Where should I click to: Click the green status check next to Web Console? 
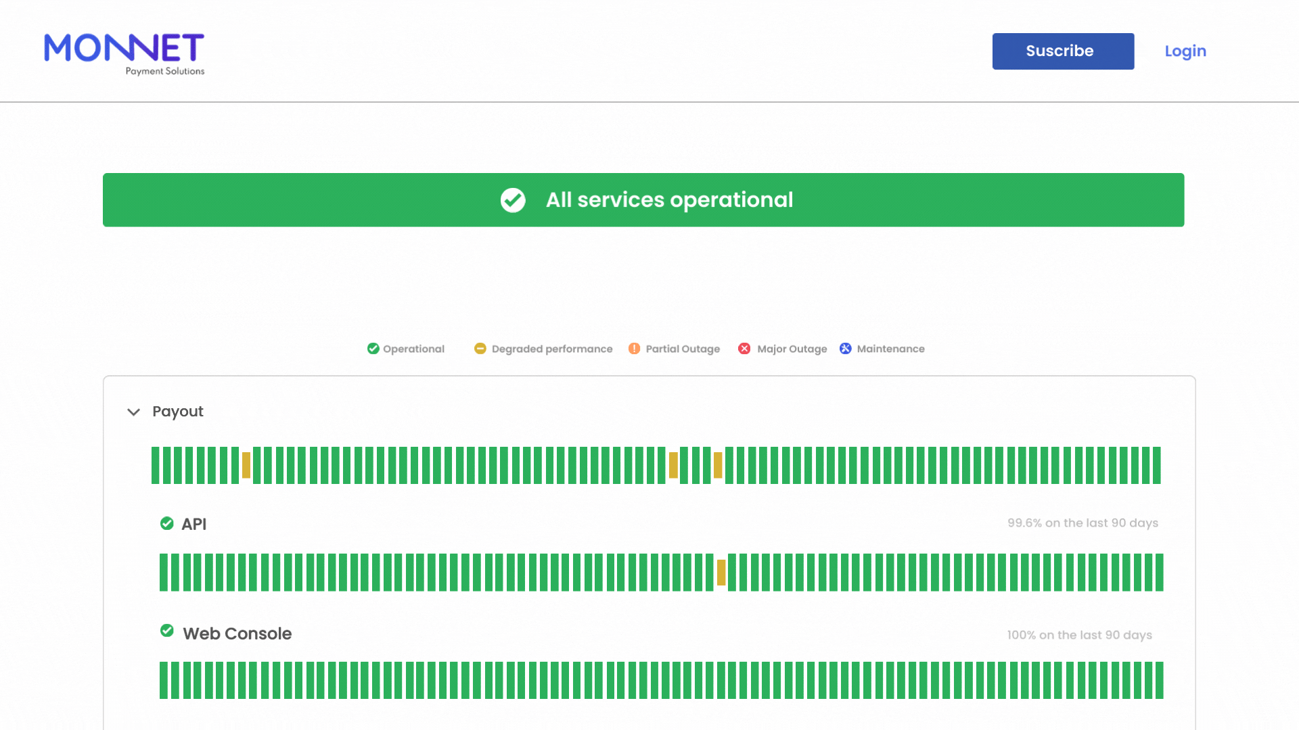point(166,631)
